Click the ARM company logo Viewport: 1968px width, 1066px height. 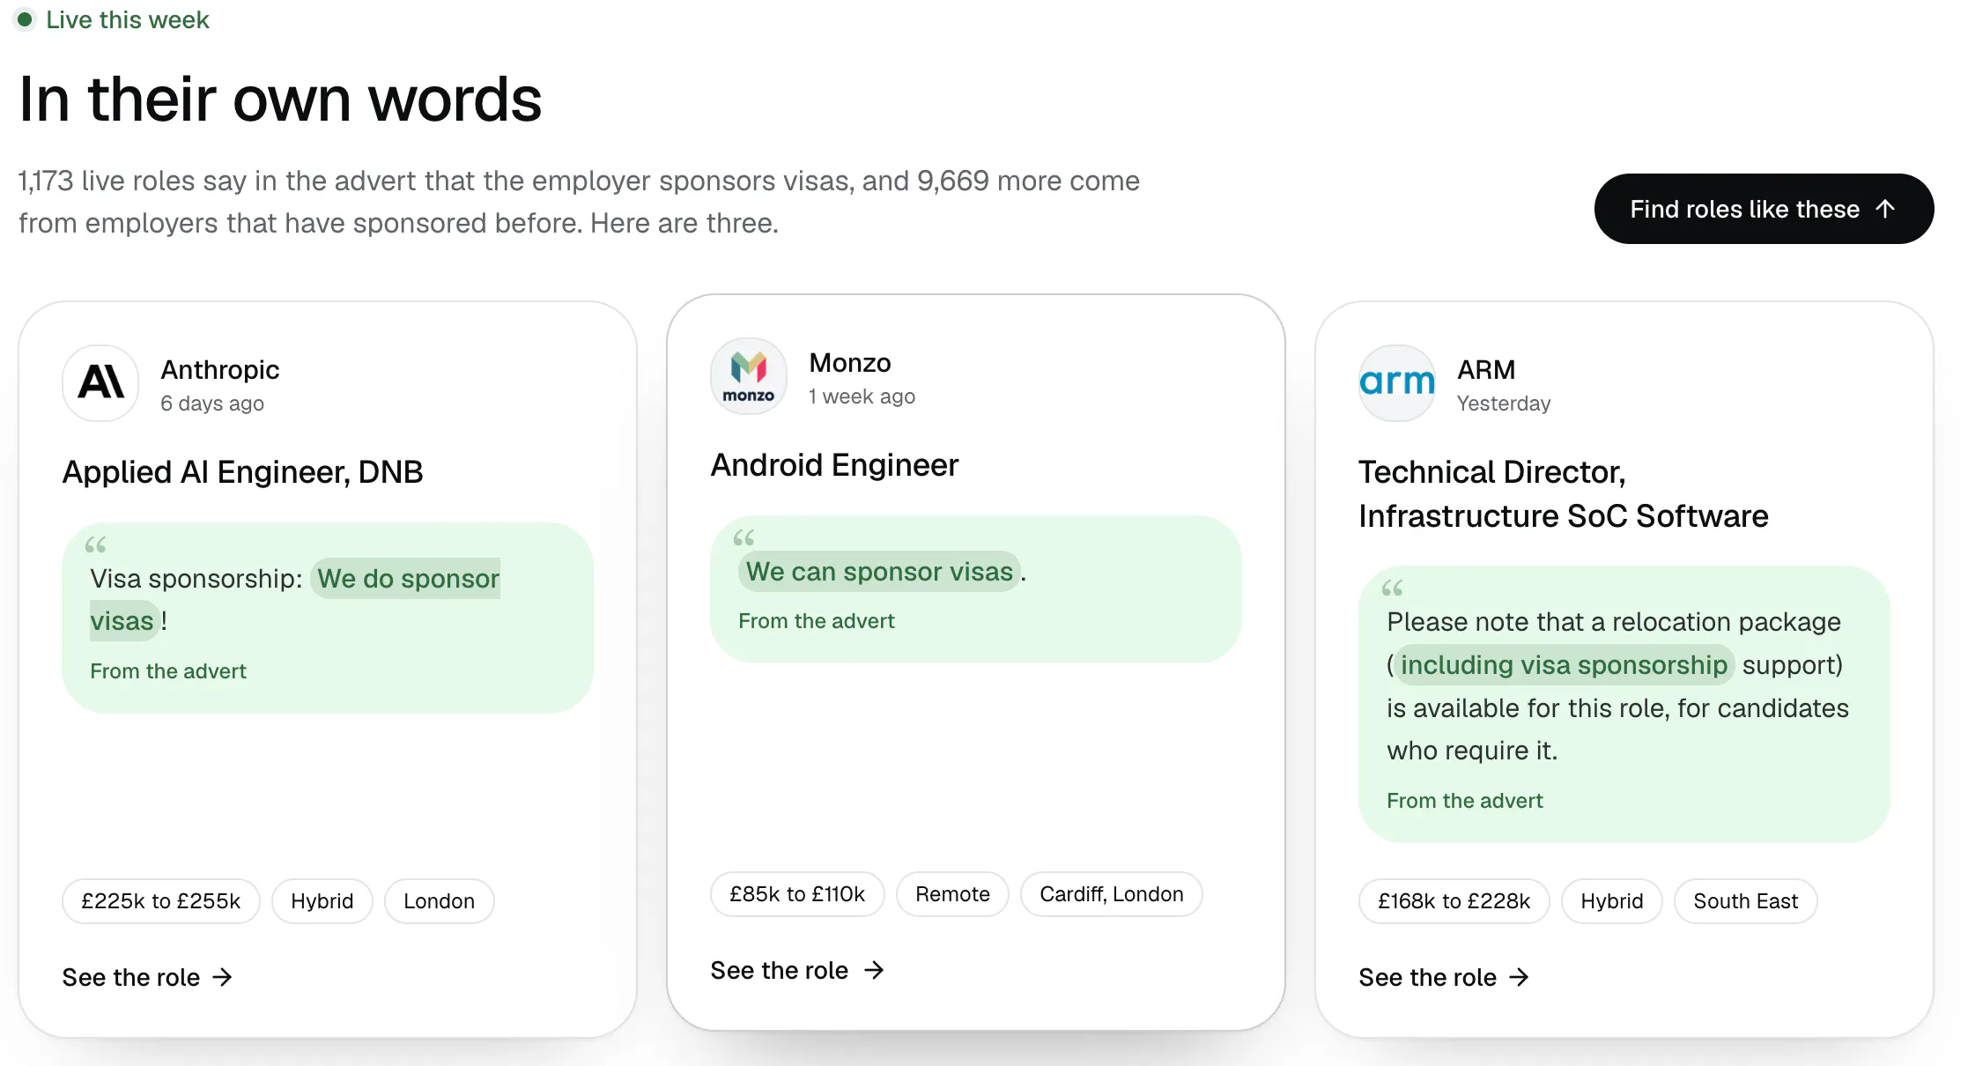tap(1397, 383)
